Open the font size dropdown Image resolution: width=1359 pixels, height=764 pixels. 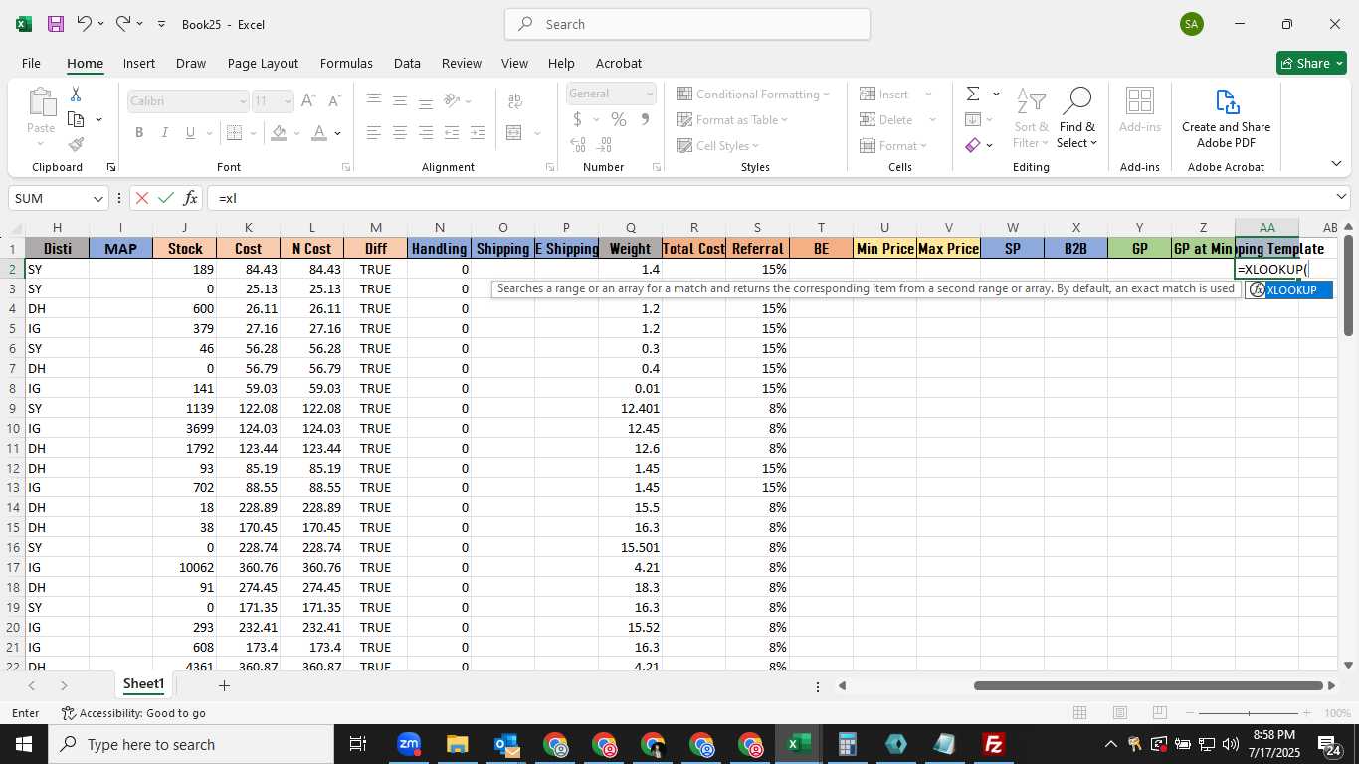pyautogui.click(x=288, y=101)
